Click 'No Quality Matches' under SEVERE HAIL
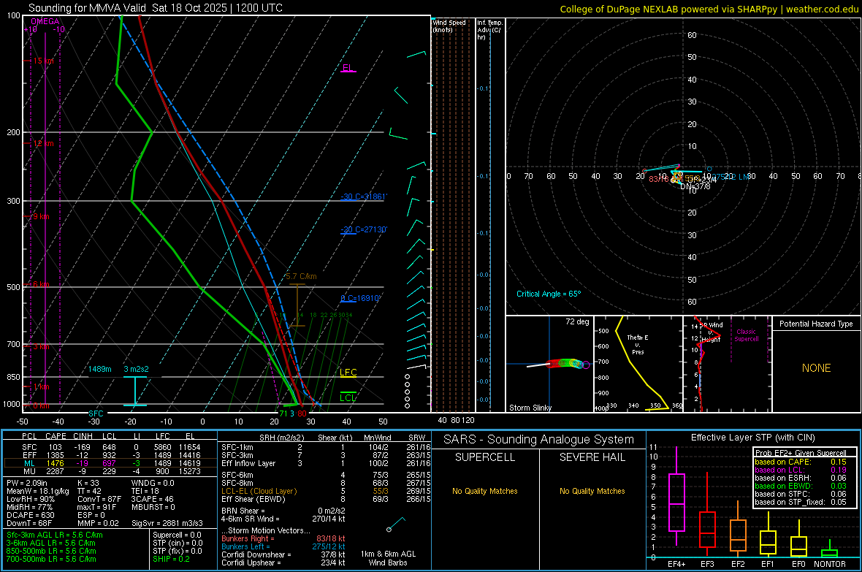This screenshot has height=572, width=862. click(592, 491)
